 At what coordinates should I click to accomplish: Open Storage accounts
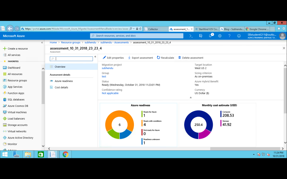point(15,125)
